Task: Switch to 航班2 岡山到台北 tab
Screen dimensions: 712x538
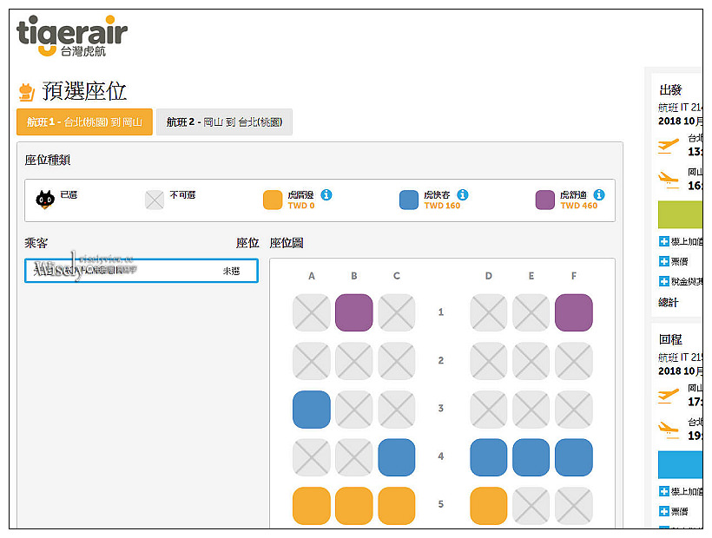Action: (224, 122)
